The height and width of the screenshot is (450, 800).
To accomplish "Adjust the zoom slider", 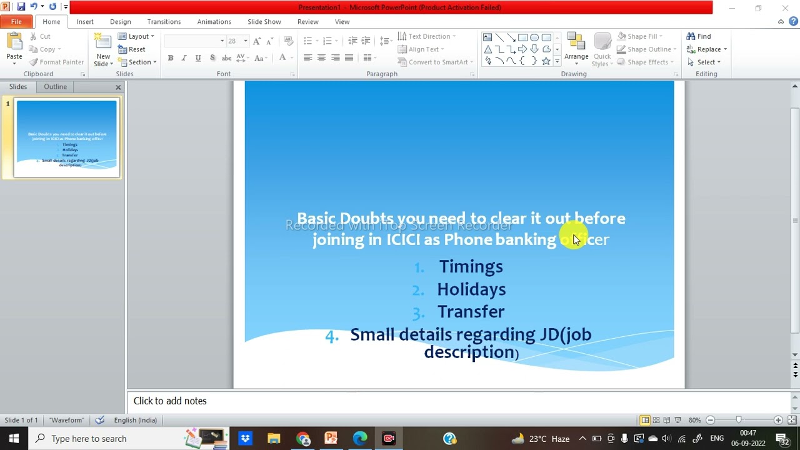I will coord(738,420).
